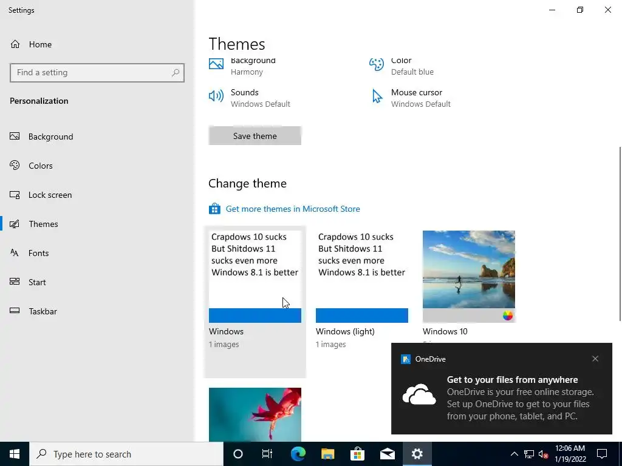Click the Home house icon
Viewport: 622px width, 466px height.
15,44
